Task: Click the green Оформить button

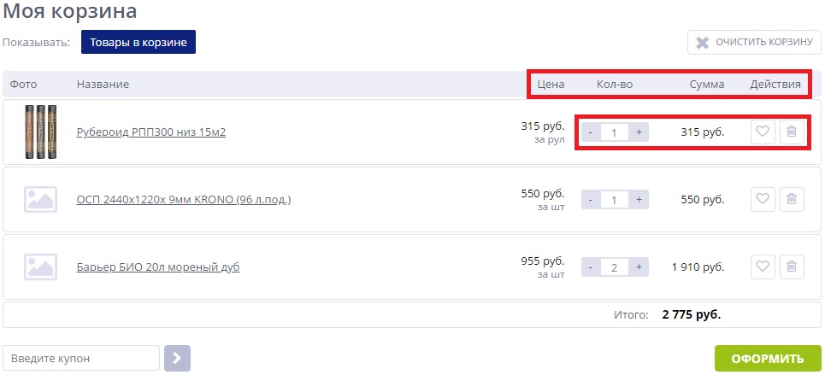Action: pyautogui.click(x=768, y=358)
